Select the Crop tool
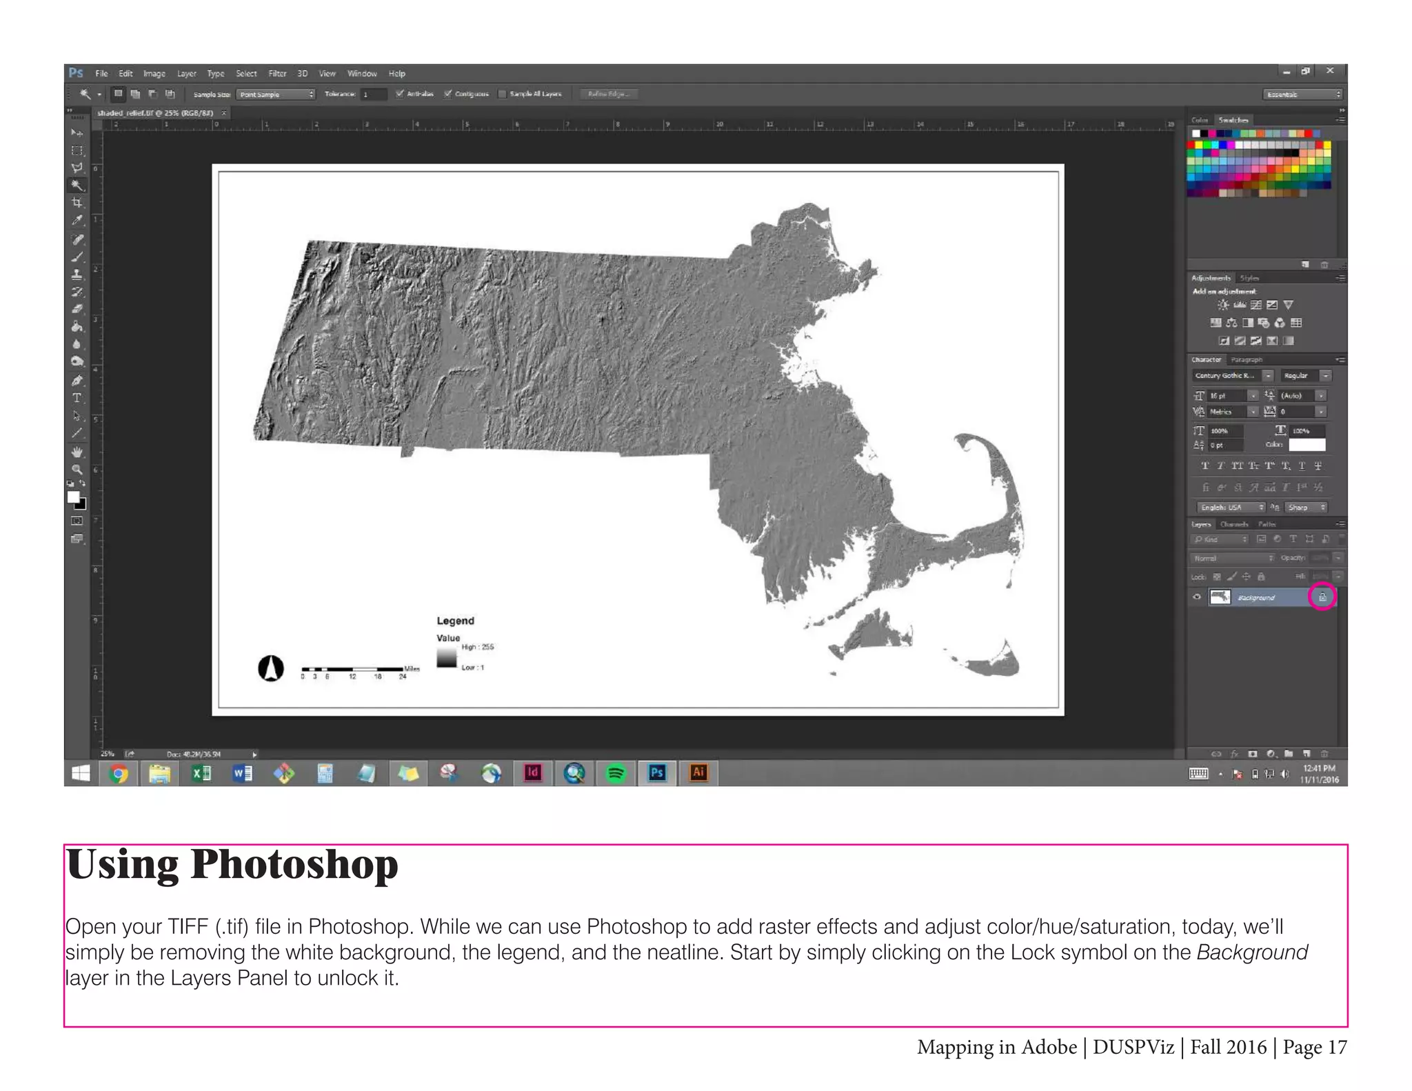Screen dimensions: 1412x1091 pyautogui.click(x=77, y=202)
